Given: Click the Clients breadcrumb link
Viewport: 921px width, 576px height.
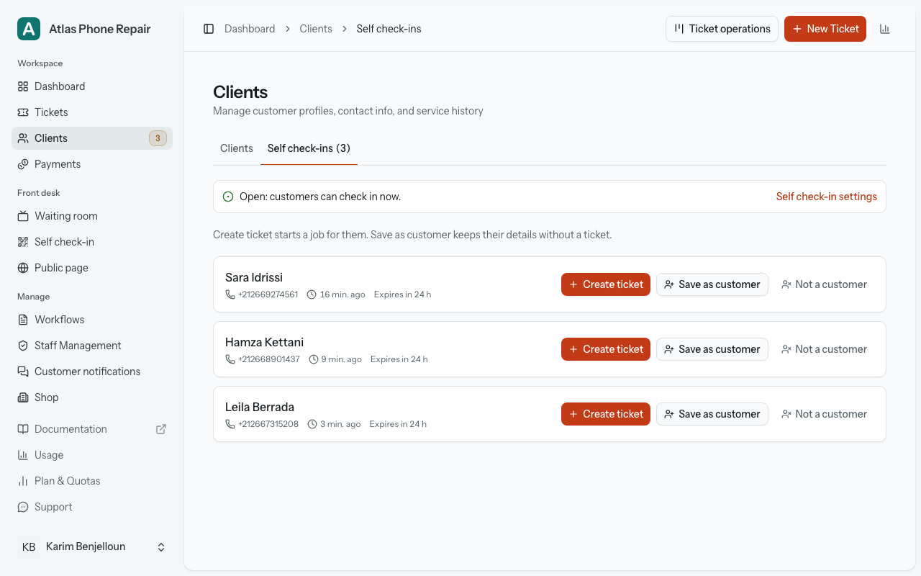Looking at the screenshot, I should pyautogui.click(x=316, y=29).
